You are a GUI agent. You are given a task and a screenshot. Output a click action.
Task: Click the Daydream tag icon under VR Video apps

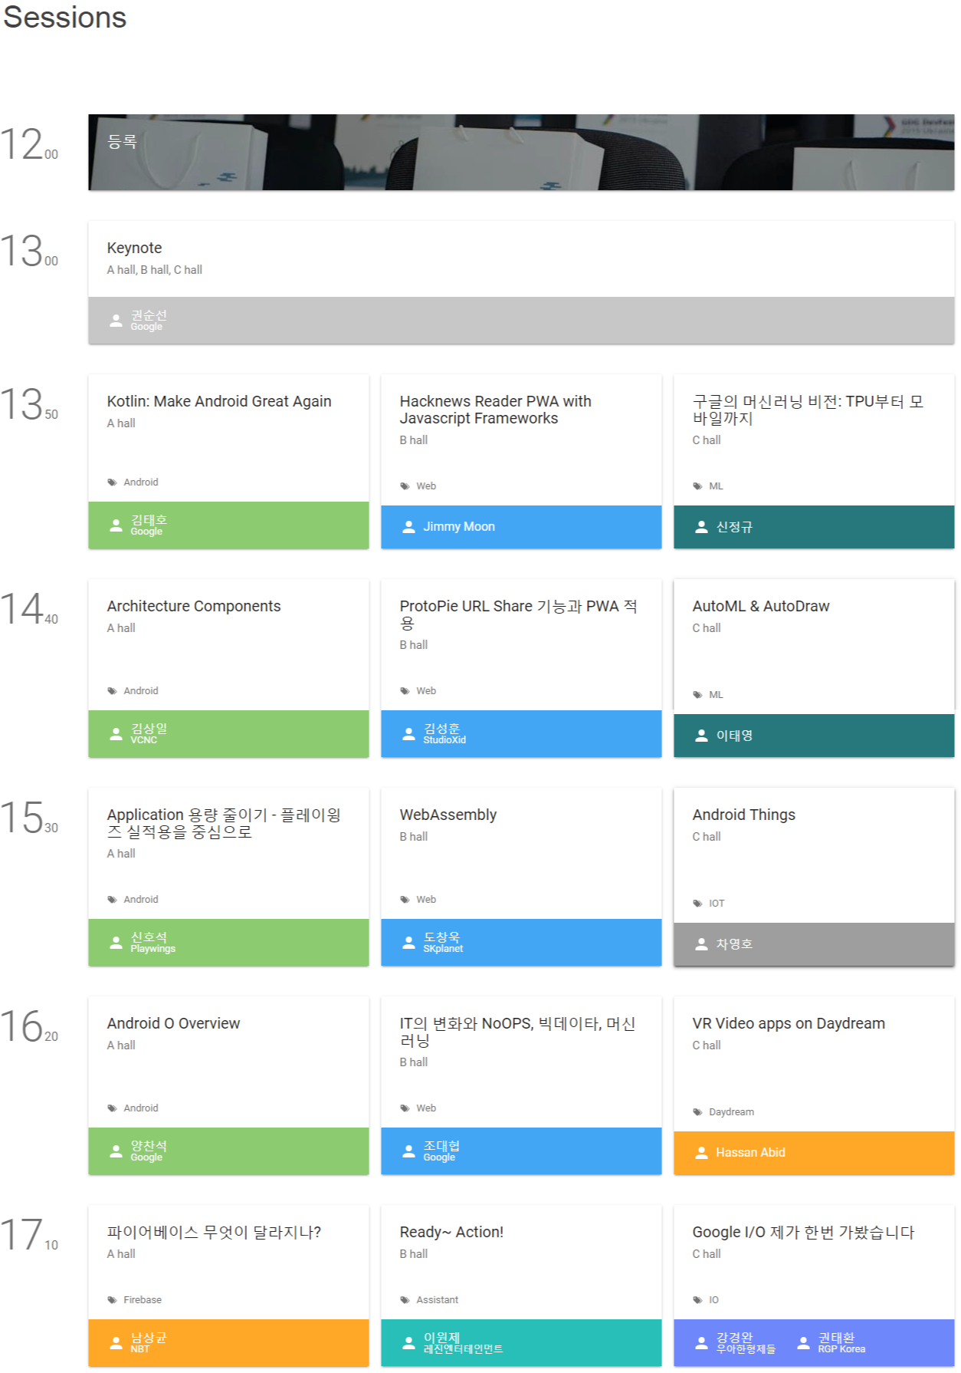coord(697,1112)
